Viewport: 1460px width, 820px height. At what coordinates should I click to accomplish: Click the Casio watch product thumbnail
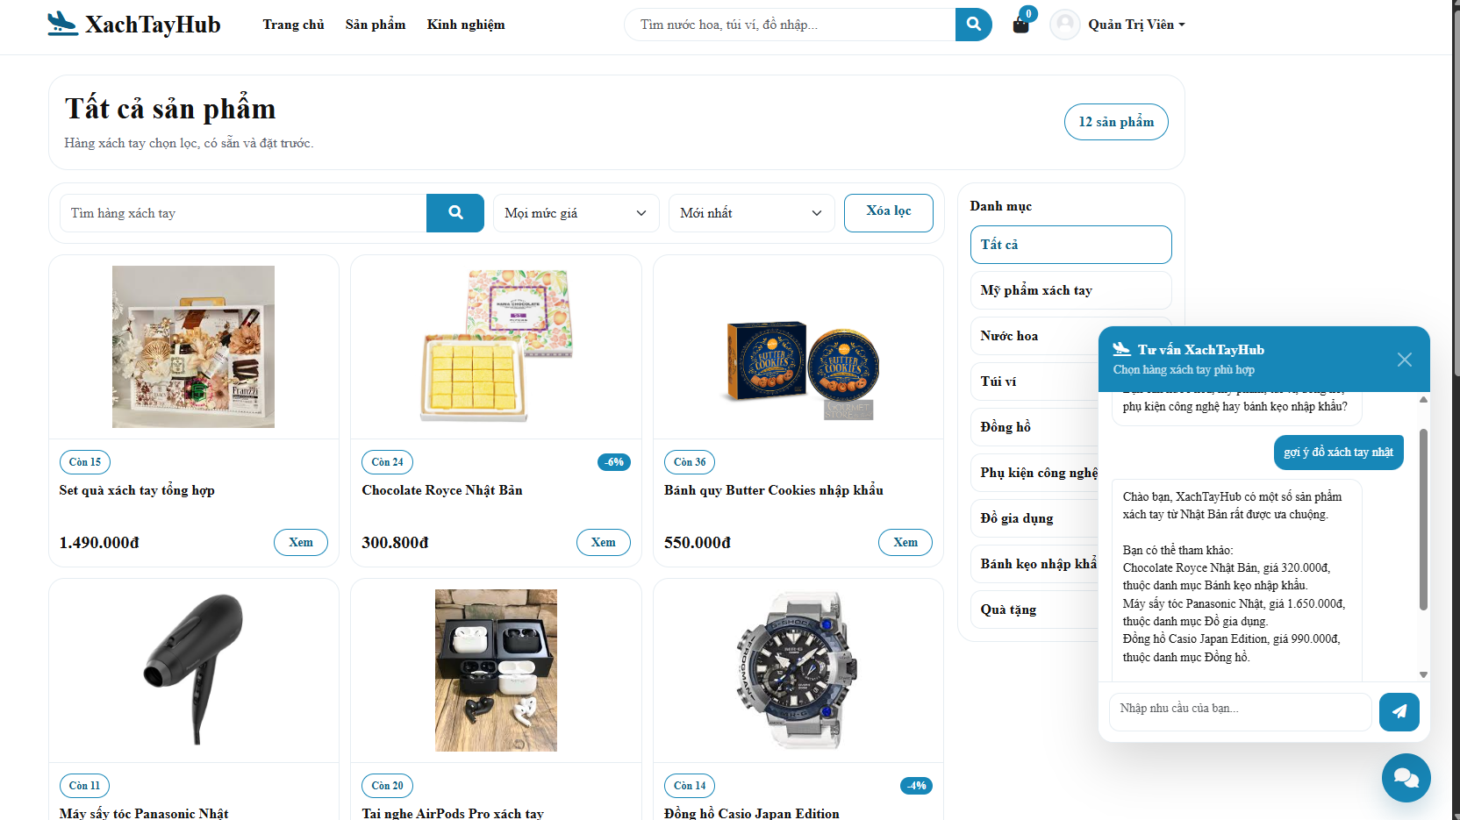coord(798,670)
